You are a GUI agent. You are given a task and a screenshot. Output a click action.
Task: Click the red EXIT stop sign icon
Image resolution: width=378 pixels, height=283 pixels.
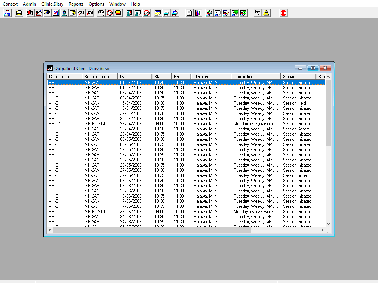[283, 13]
